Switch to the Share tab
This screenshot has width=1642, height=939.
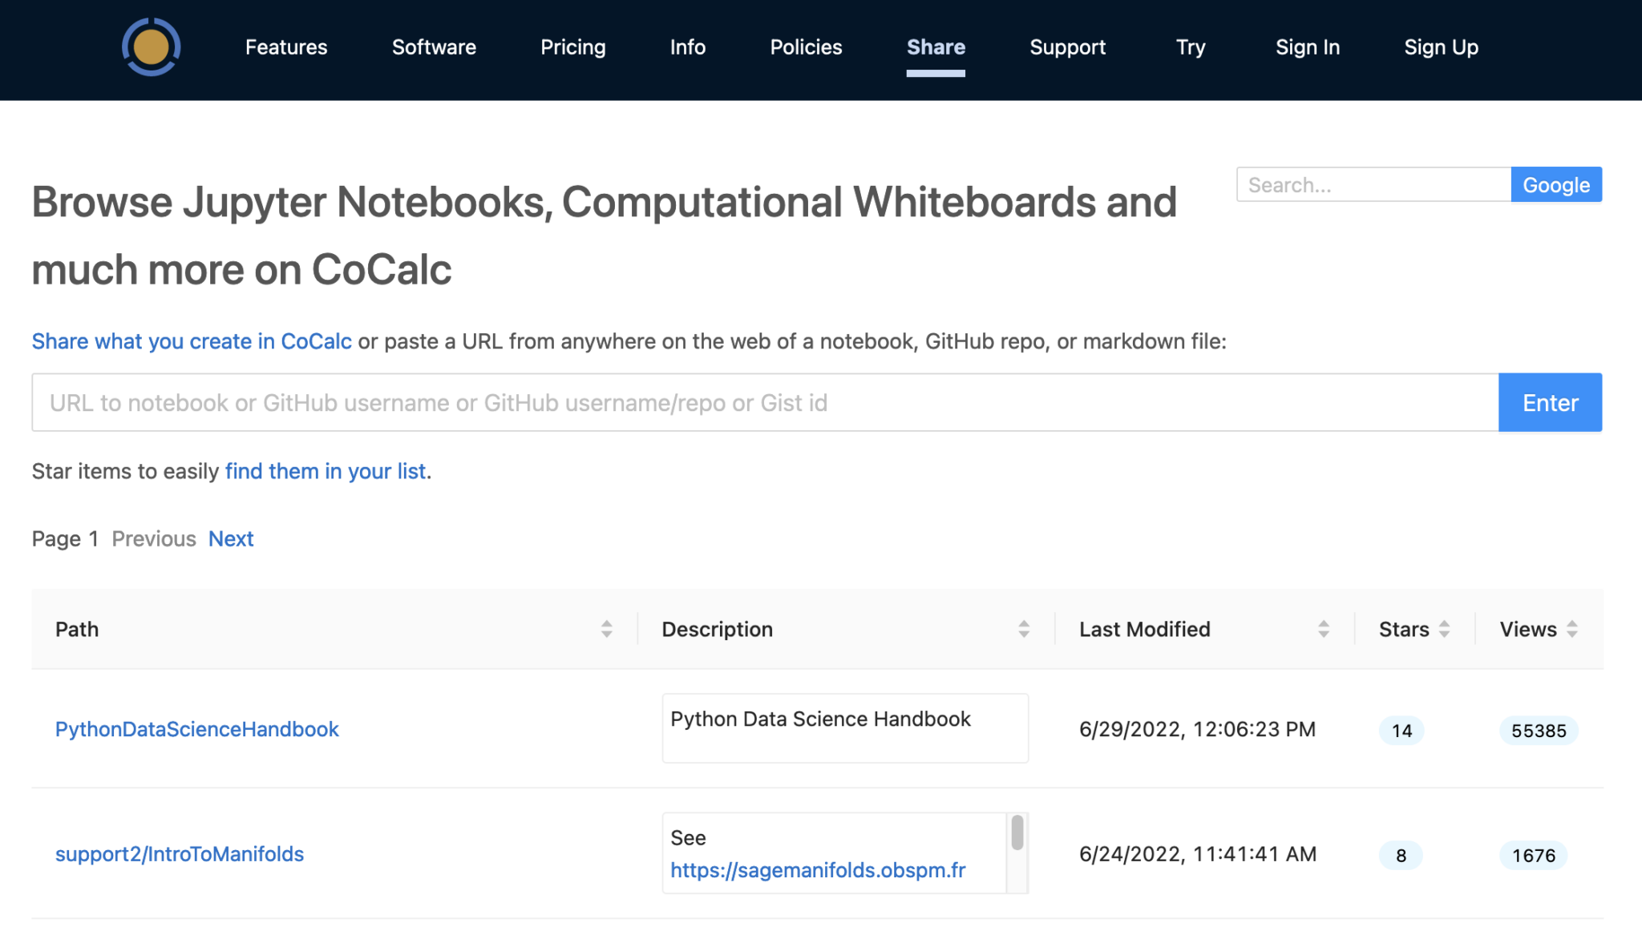(936, 48)
